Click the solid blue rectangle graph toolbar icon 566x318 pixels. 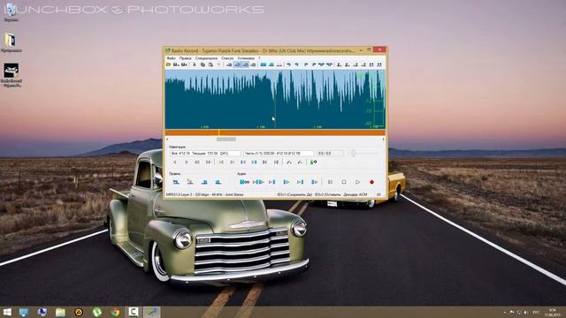pos(264,64)
